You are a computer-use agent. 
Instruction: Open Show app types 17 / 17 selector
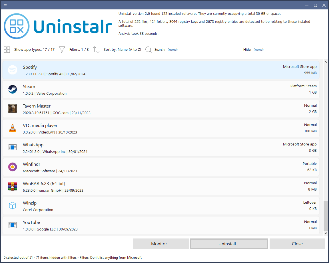[34, 50]
